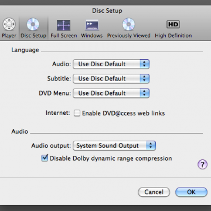
Task: Click the arrows of the Audio language popup
Action: point(145,64)
